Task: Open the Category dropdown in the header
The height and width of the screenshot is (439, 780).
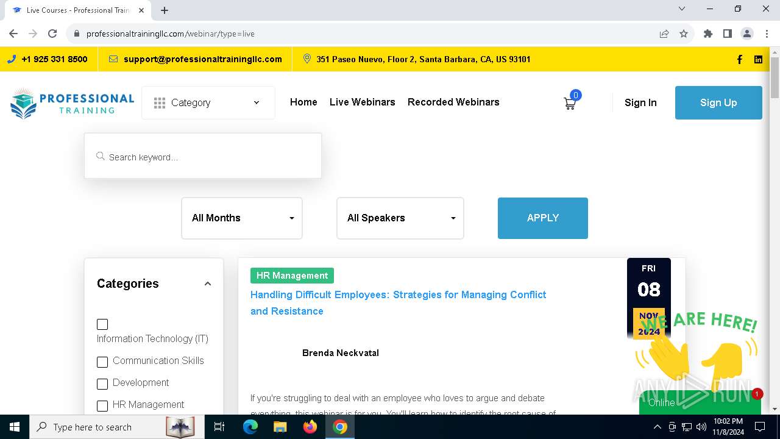Action: [208, 102]
